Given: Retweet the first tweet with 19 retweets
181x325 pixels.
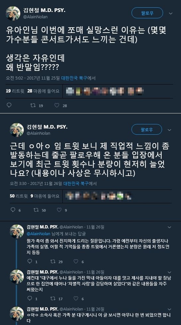Looking at the screenshot, I should point(33,105).
